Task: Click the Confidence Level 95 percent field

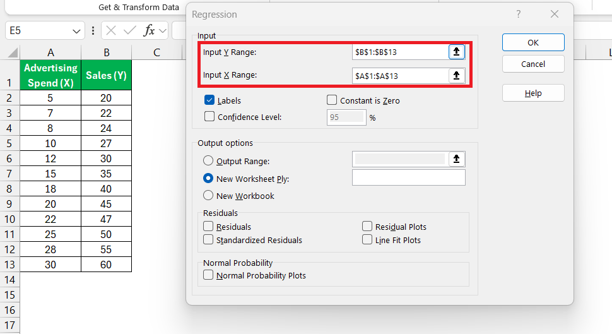Action: (346, 117)
